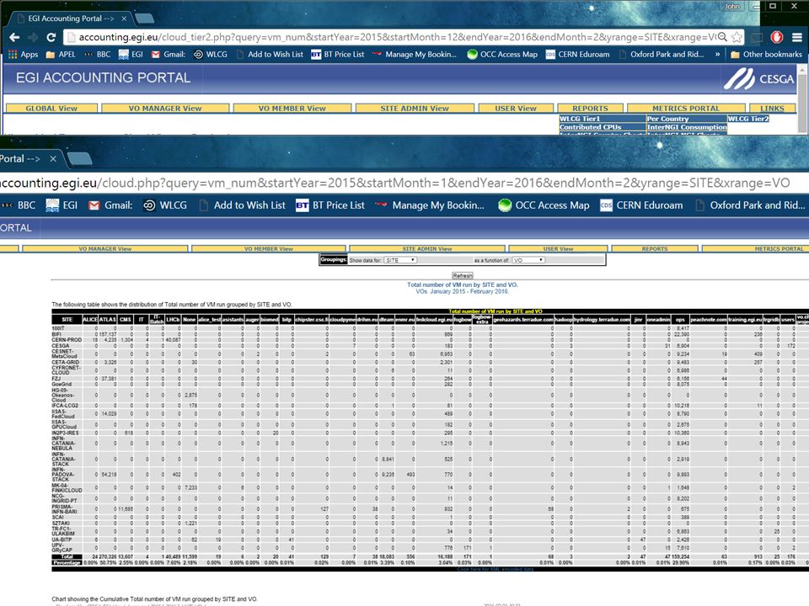Click the CESGA logo

(x=758, y=79)
